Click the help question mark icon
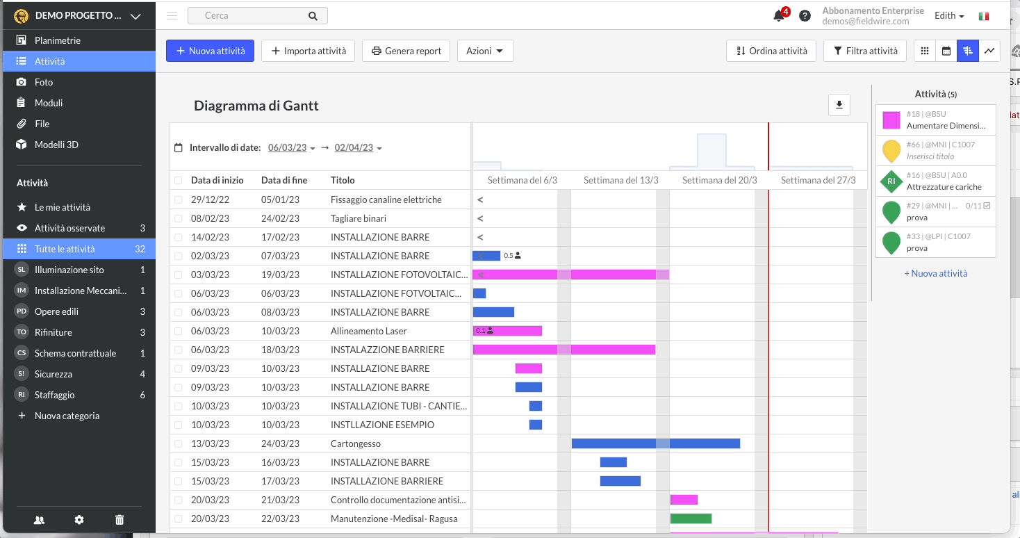The width and height of the screenshot is (1020, 538). pos(805,16)
